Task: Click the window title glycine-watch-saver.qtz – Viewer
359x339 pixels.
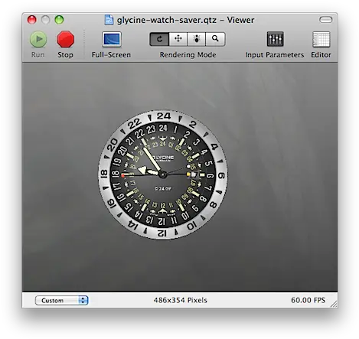Action: pyautogui.click(x=185, y=20)
